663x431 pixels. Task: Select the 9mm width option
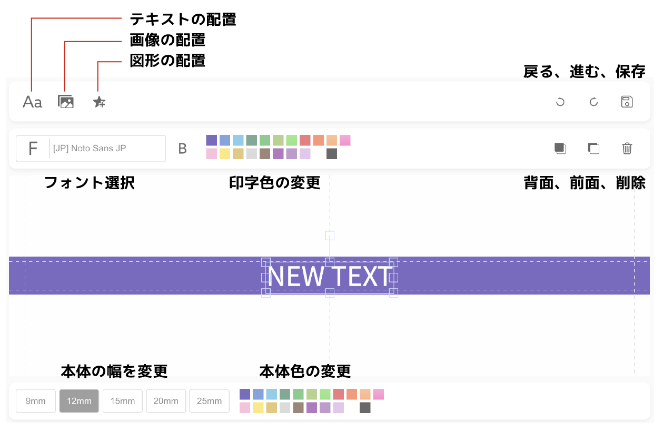coord(36,401)
